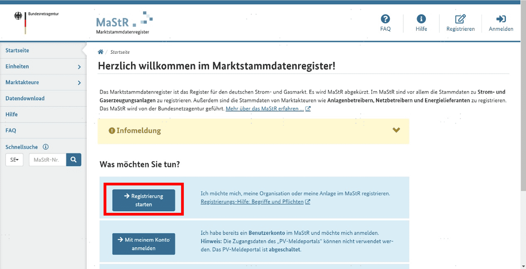
Task: Focus the MaStR-Nr. search input field
Action: [x=48, y=160]
